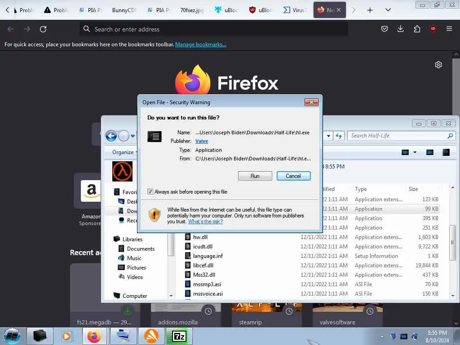Close the Open File Security Warning dialog
460x345 pixels.
point(311,102)
